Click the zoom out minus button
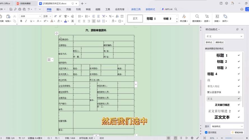The width and height of the screenshot is (249, 140). point(222,138)
